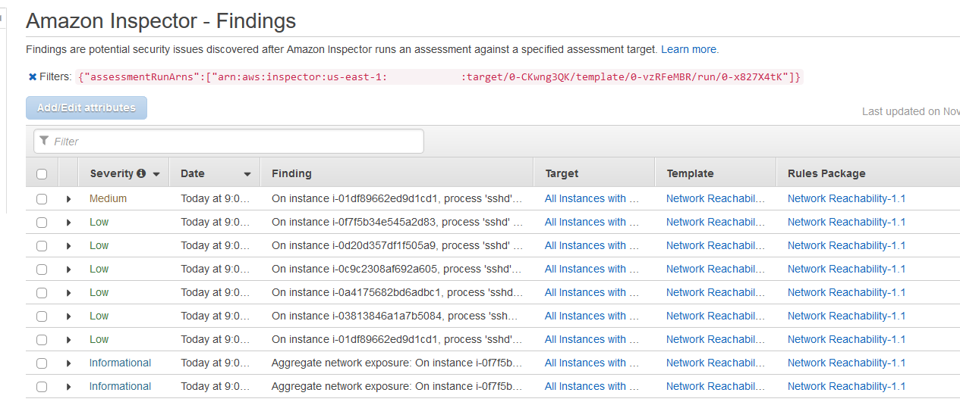This screenshot has height=402, width=960.
Task: Click the assessmentRunArns filter expression text
Action: (x=439, y=76)
